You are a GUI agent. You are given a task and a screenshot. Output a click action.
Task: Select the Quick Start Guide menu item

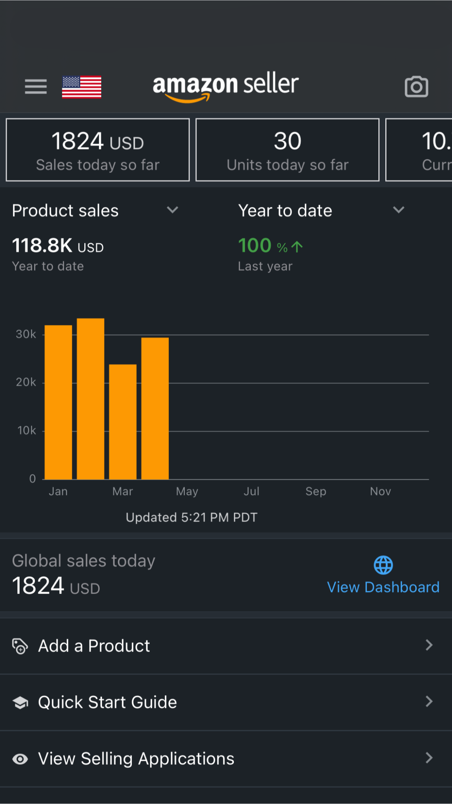[x=108, y=702]
